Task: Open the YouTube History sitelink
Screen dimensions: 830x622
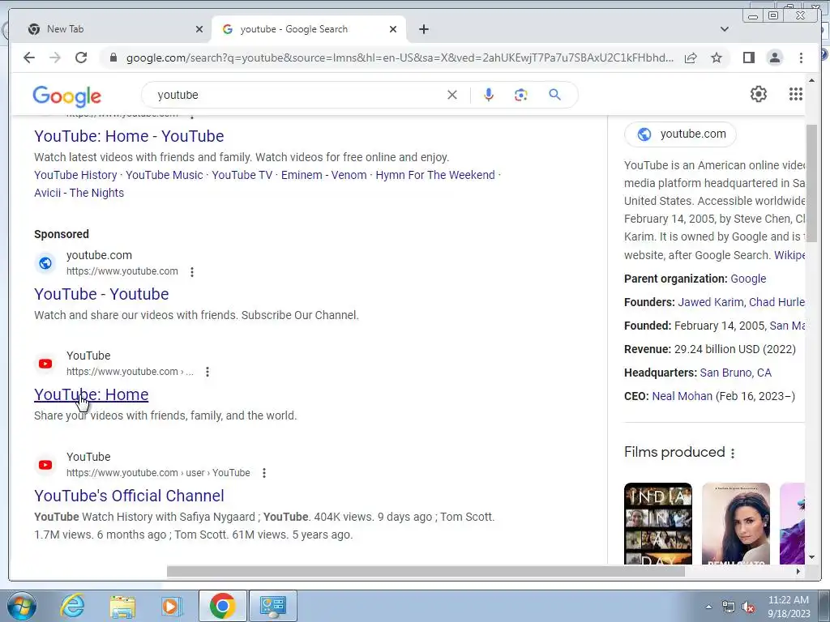Action: [x=75, y=175]
